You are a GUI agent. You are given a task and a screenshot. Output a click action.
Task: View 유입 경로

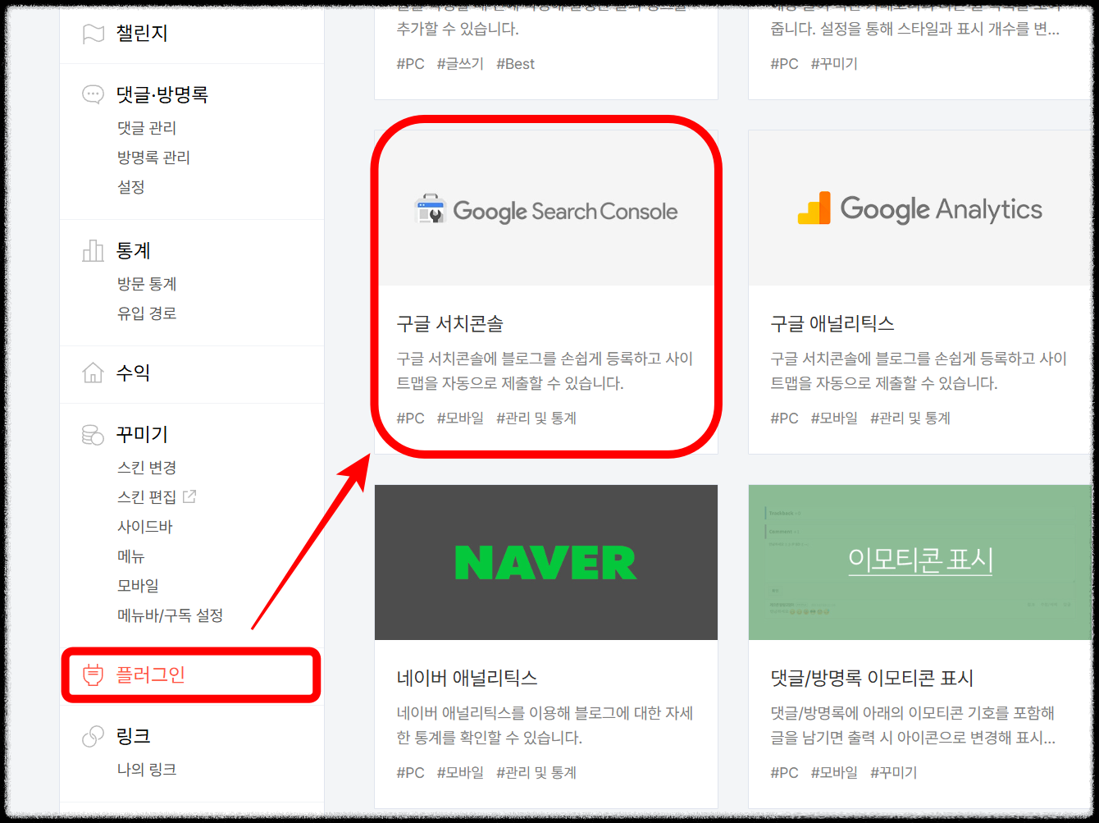(x=147, y=313)
